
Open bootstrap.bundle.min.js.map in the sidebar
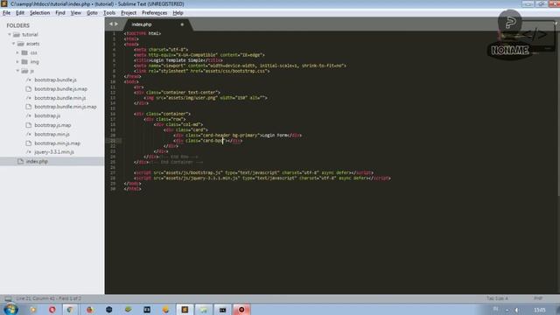pos(66,107)
